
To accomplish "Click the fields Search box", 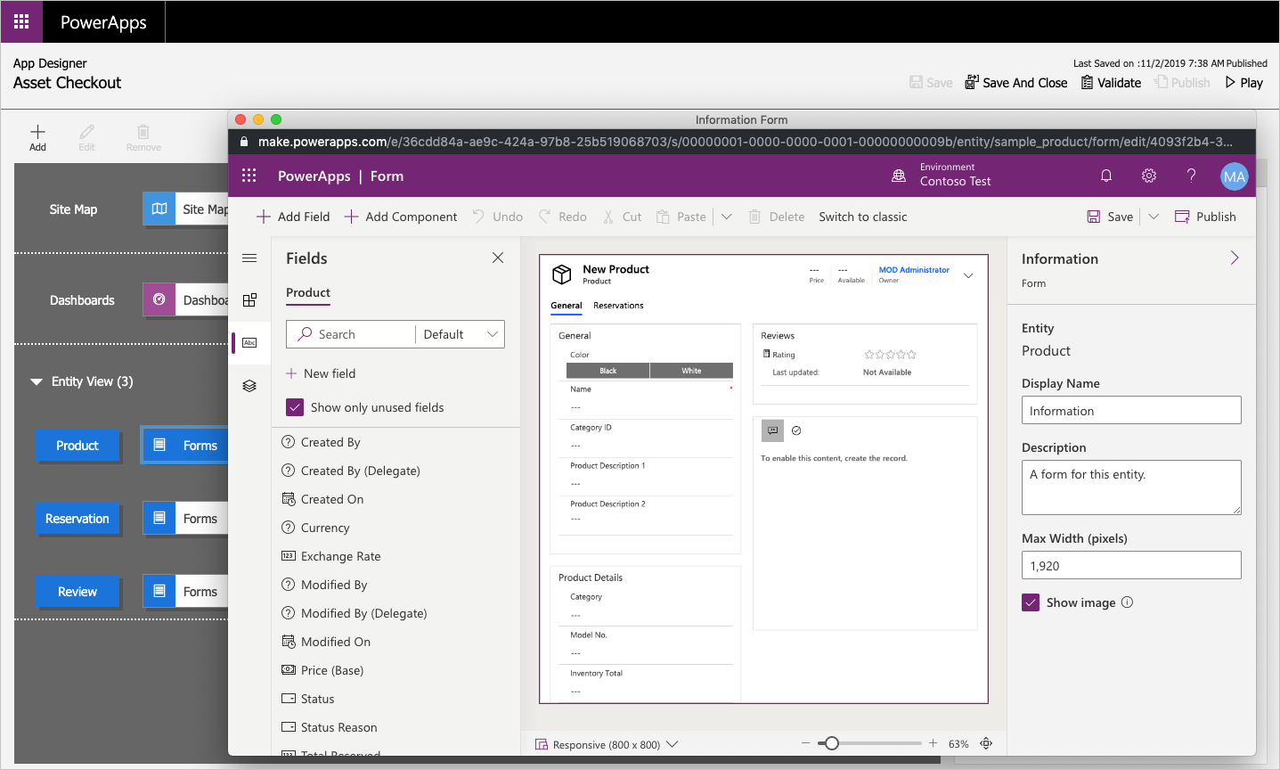I will click(351, 334).
